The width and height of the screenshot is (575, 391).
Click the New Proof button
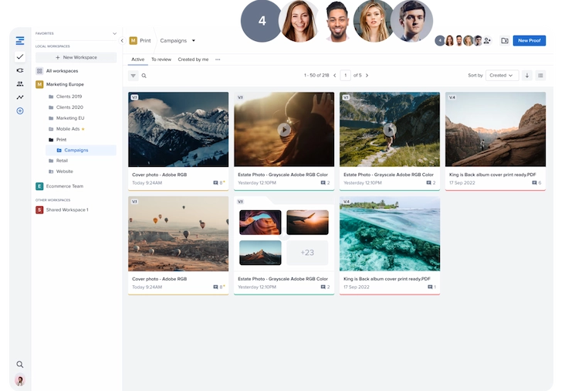tap(529, 40)
